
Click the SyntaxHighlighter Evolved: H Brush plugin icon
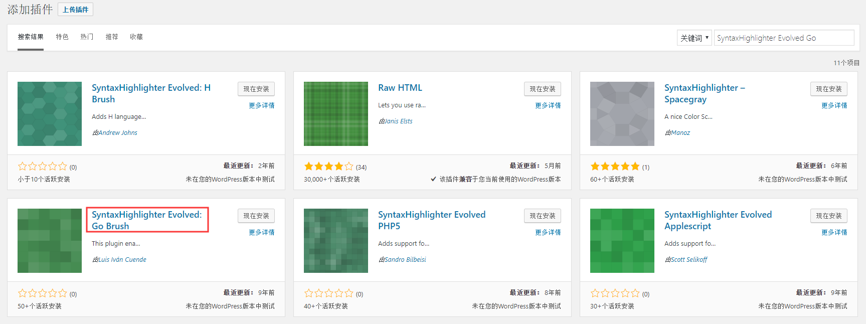pyautogui.click(x=50, y=114)
